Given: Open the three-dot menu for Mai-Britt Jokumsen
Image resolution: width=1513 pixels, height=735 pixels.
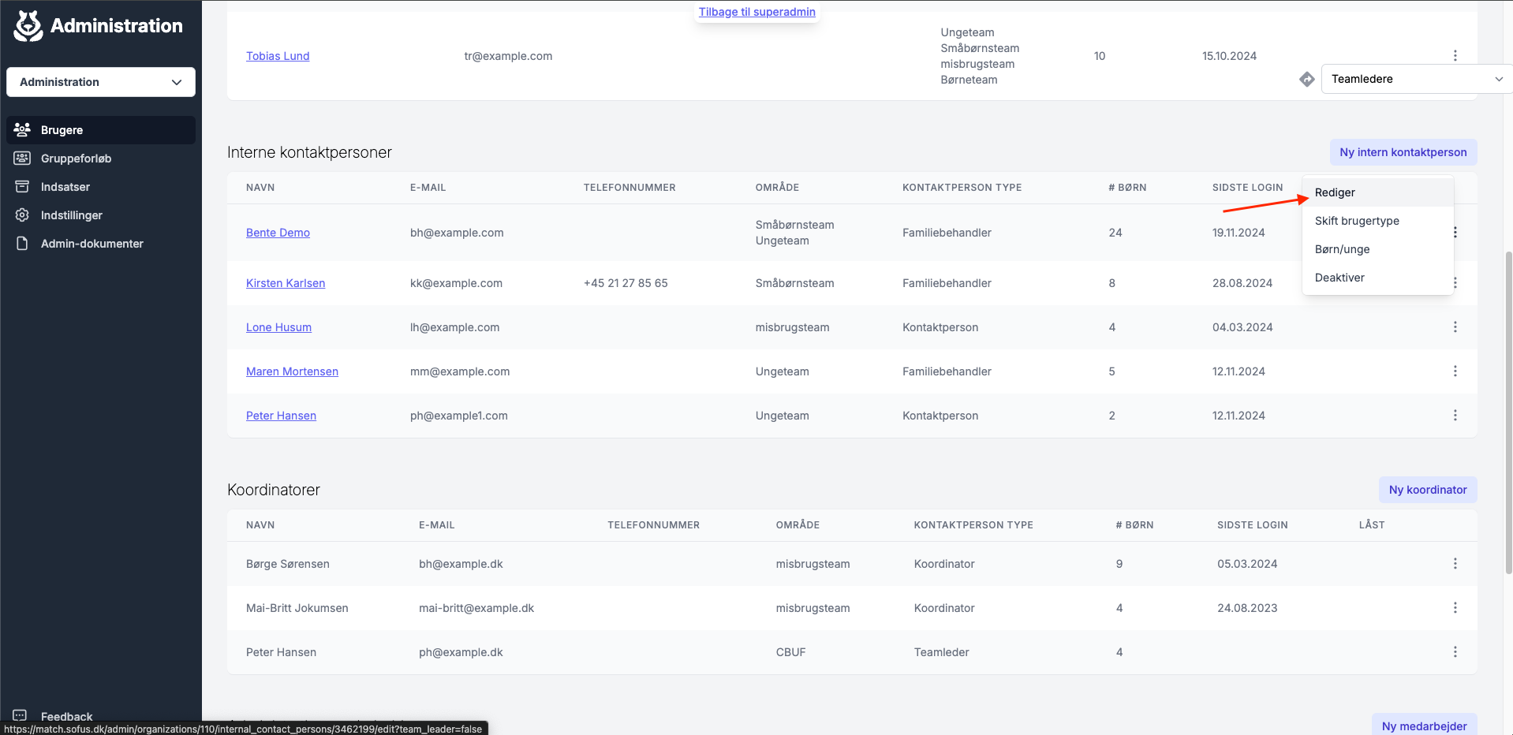Looking at the screenshot, I should 1455,607.
